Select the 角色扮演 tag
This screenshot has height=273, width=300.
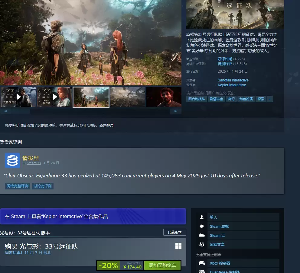[246, 99]
